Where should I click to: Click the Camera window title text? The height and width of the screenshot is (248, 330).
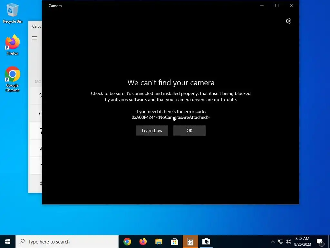(55, 6)
